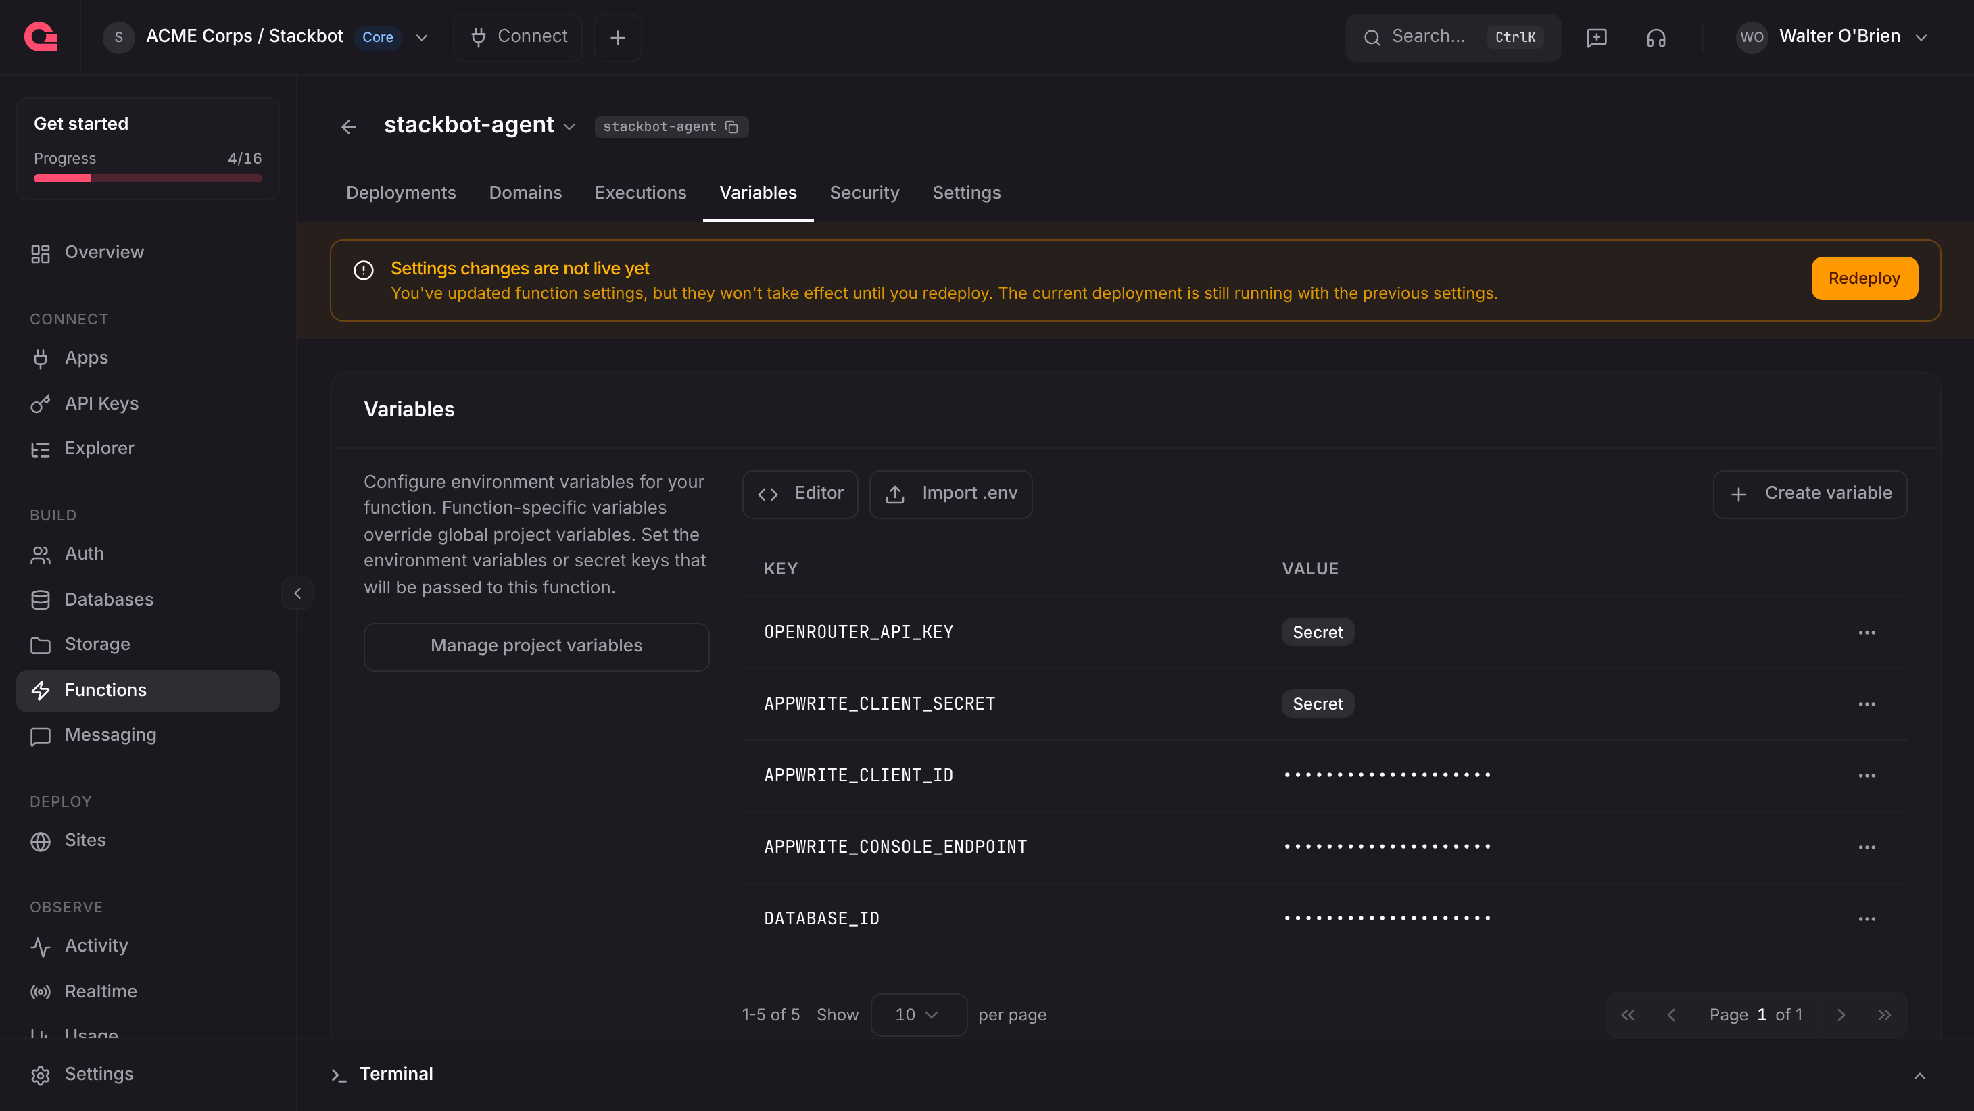Click the Search field
This screenshot has width=1974, height=1111.
[1453, 36]
